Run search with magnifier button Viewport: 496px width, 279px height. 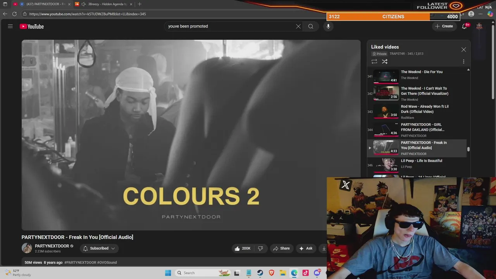[311, 26]
